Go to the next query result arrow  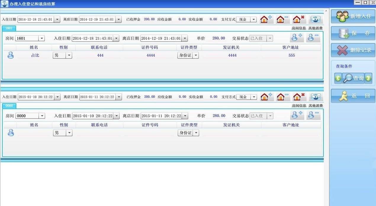coord(368,78)
